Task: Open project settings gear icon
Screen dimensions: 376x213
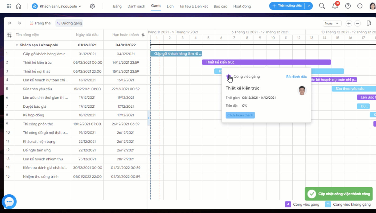Action: coord(92,6)
